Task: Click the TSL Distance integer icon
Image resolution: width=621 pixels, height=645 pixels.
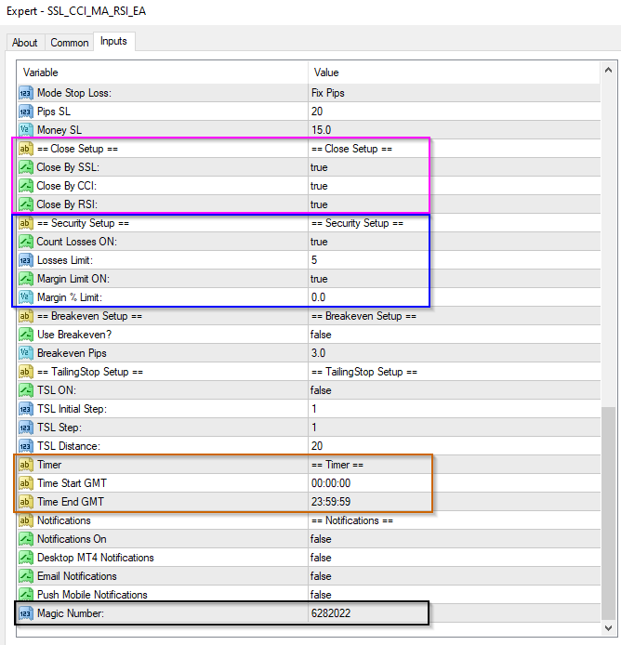Action: [25, 446]
